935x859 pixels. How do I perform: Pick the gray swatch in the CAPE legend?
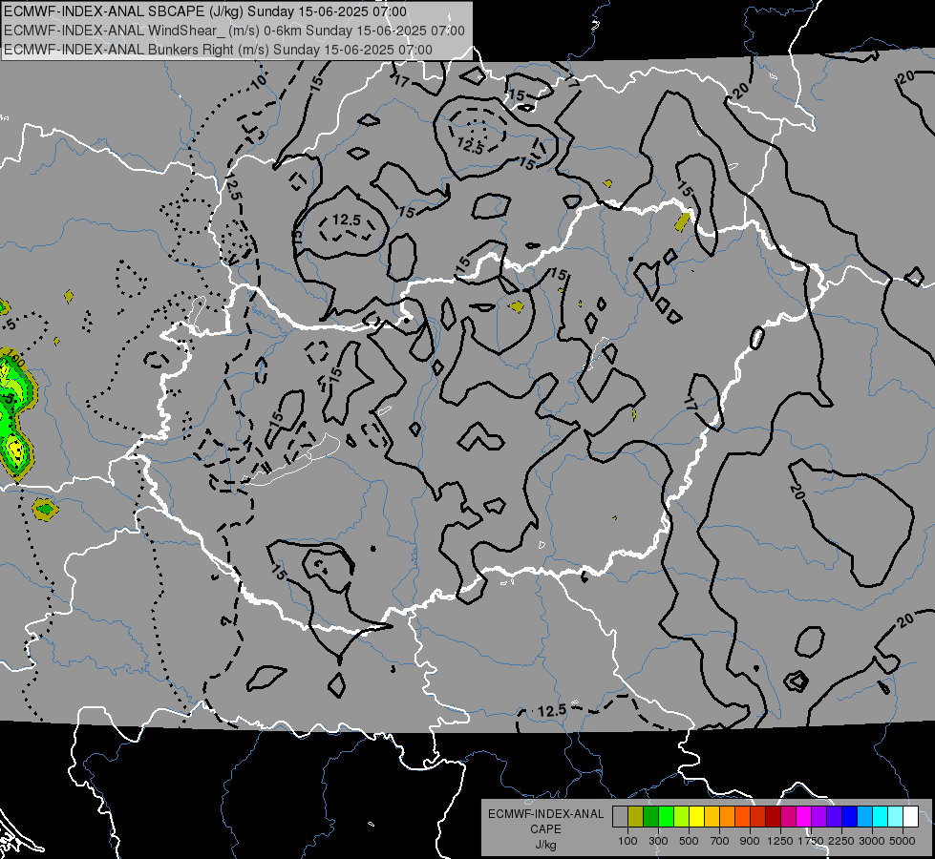click(620, 817)
